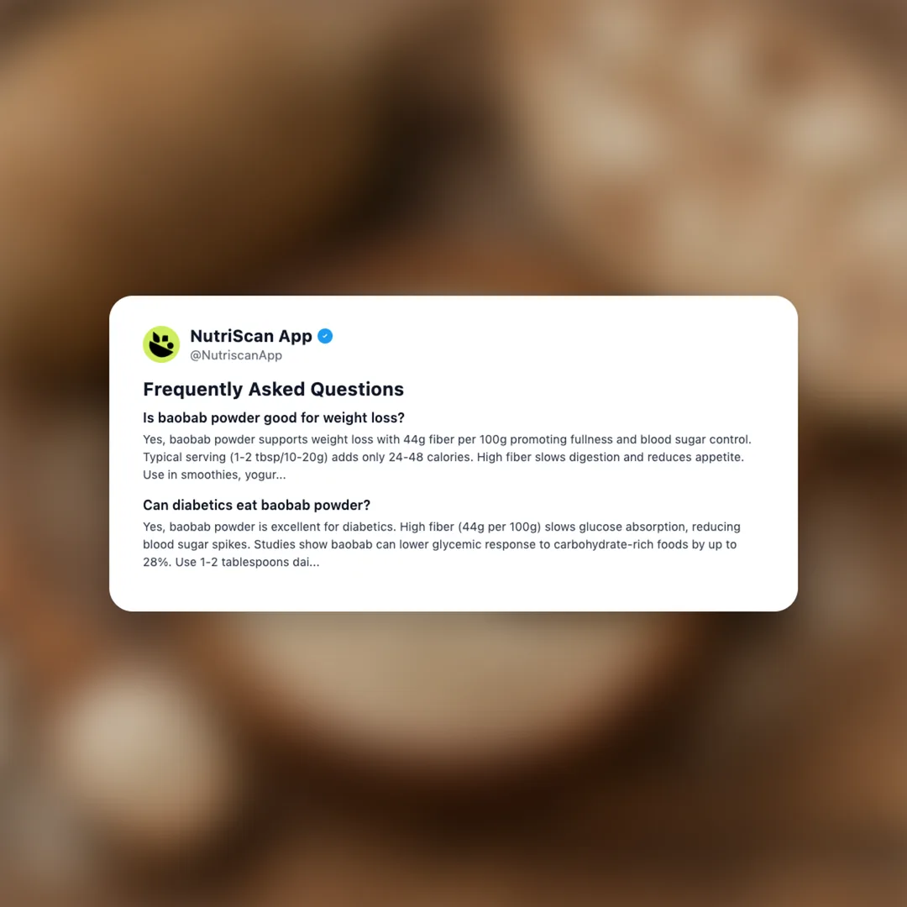This screenshot has width=907, height=907.
Task: Click the @NutriscanApp handle
Action: coord(236,355)
